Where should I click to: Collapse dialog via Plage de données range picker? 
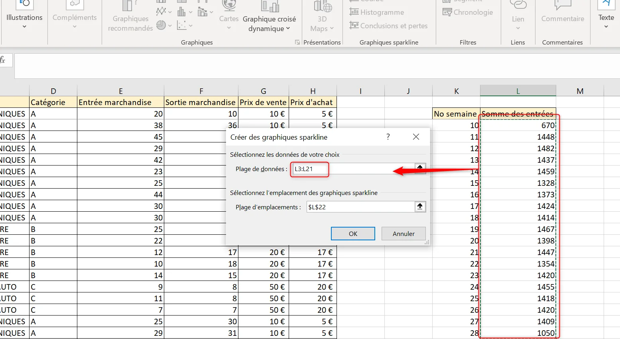[x=420, y=168]
